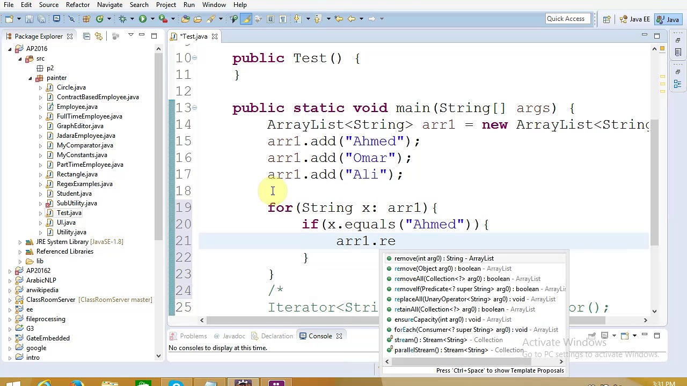Open Package Explorer View Menu dropdown
This screenshot has height=386, width=687.
130,35
